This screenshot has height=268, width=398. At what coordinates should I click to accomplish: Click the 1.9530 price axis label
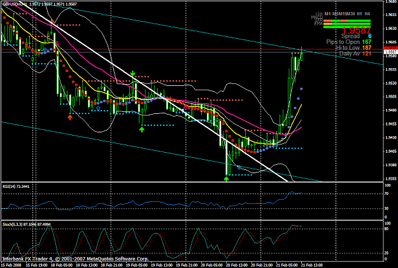click(x=391, y=83)
